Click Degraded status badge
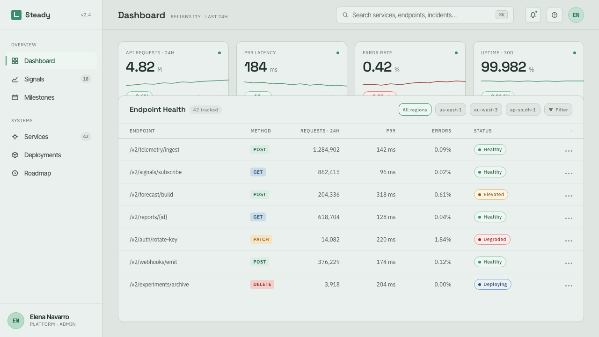This screenshot has width=599, height=337. (492, 240)
